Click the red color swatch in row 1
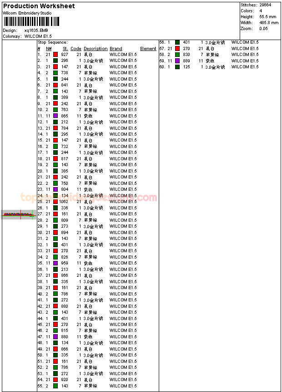282x392 pixels. (55, 55)
